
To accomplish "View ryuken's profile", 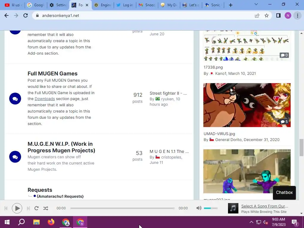I will pos(167,99).
